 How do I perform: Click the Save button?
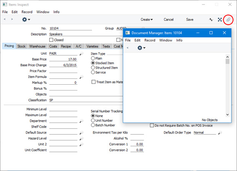[190, 20]
